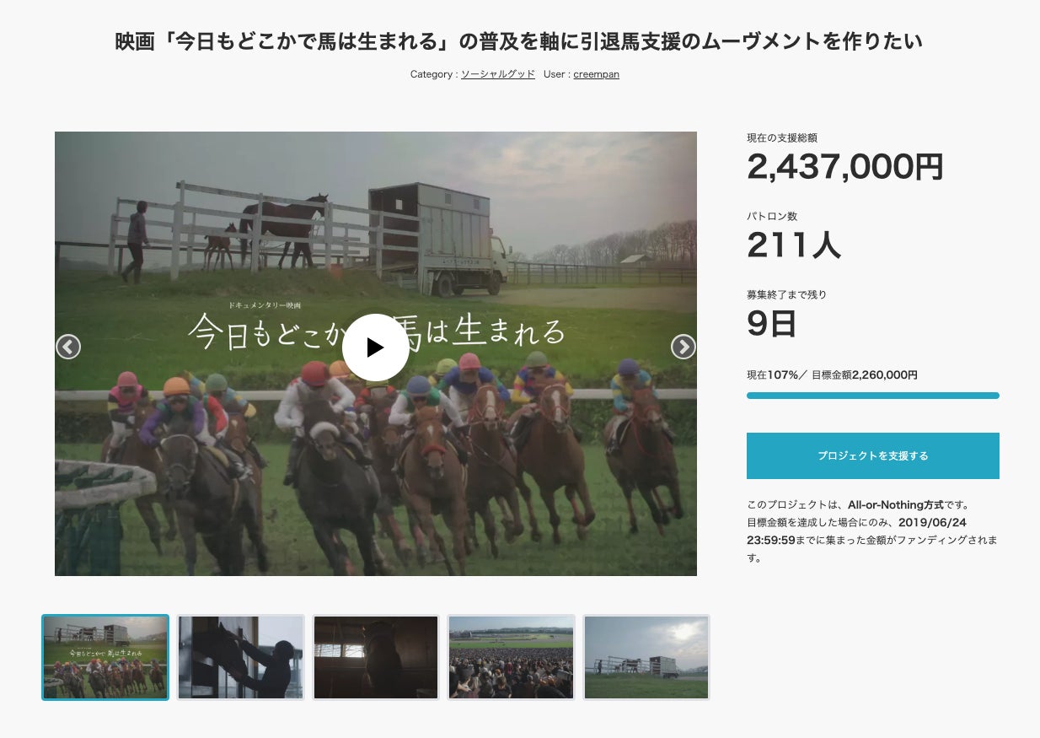Click the 9日 remaining days figure
Viewport: 1040px width, 738px height.
pyautogui.click(x=772, y=324)
